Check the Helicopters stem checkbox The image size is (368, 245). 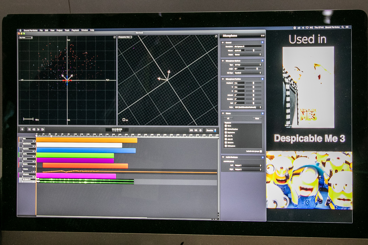click(x=226, y=146)
